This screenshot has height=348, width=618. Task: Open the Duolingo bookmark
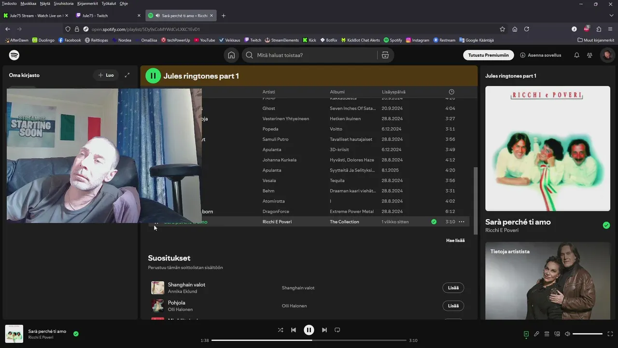[x=43, y=40]
